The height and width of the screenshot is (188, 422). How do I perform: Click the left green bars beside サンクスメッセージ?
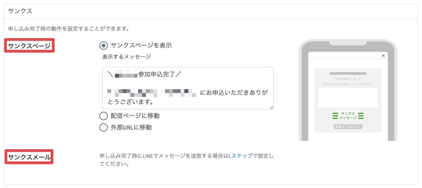pyautogui.click(x=335, y=116)
